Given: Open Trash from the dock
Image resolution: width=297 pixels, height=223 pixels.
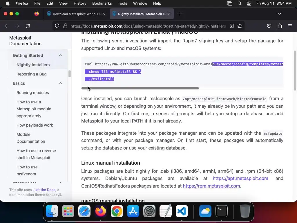Looking at the screenshot, I should point(245,211).
